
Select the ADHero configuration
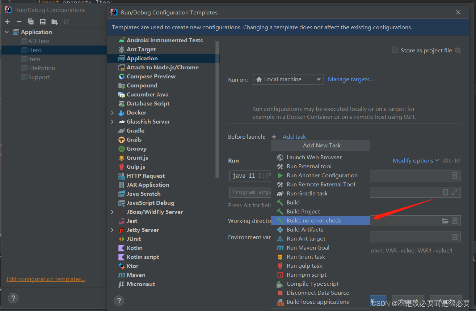pyautogui.click(x=54, y=41)
